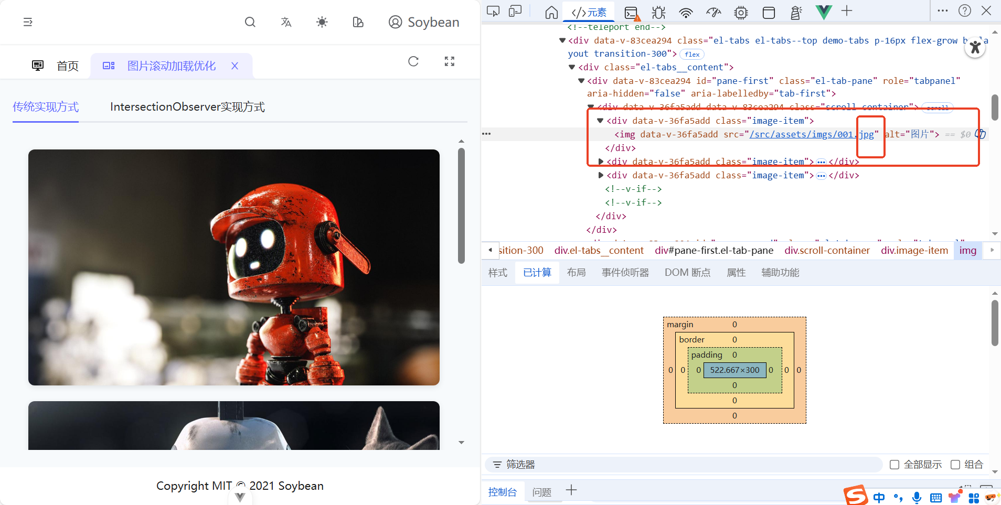
Task: Click the reload page icon
Action: click(413, 61)
